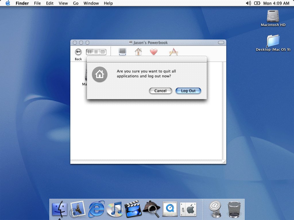Open the Help menu
Screen dimensions: 294x220
[x=108, y=3]
